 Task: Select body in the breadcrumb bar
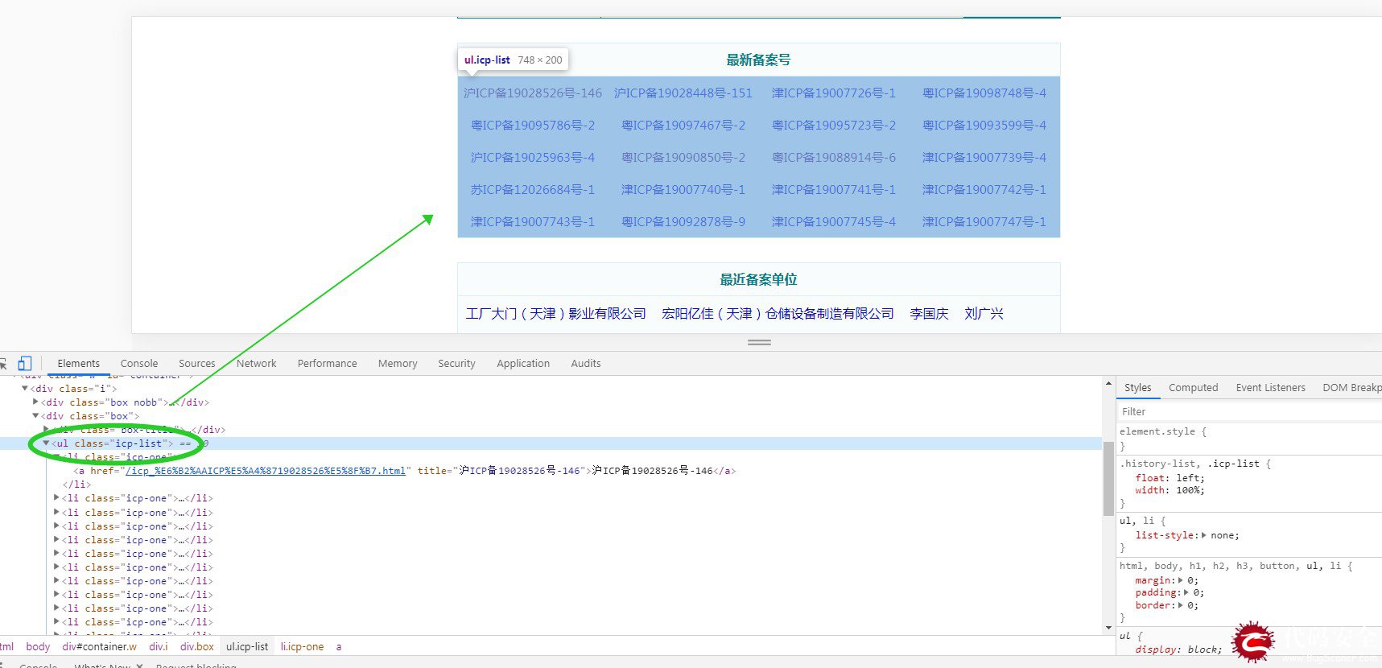(x=38, y=646)
